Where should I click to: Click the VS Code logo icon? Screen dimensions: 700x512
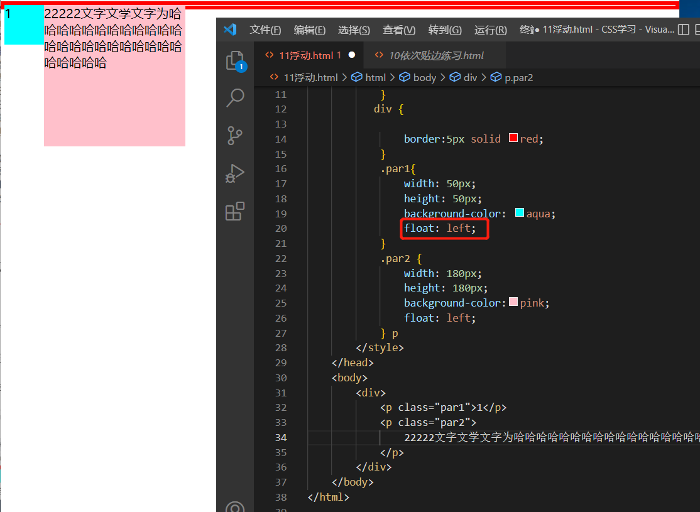(231, 30)
